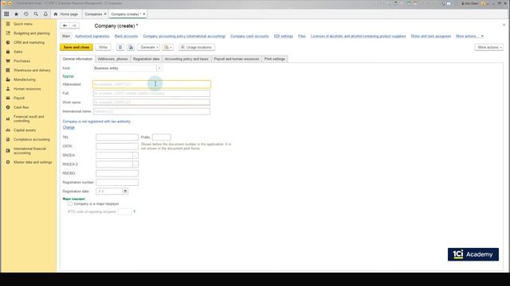Open the Company cash accounts link

(249, 37)
